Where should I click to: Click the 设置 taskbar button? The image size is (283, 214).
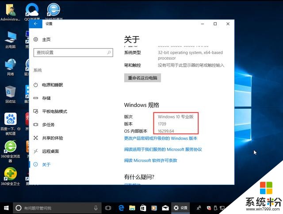tap(180, 208)
